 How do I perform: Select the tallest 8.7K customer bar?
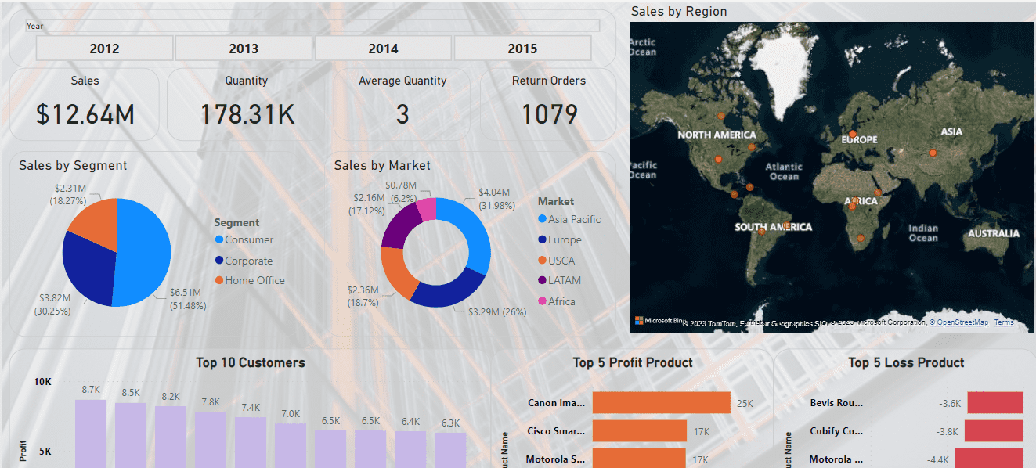91,434
